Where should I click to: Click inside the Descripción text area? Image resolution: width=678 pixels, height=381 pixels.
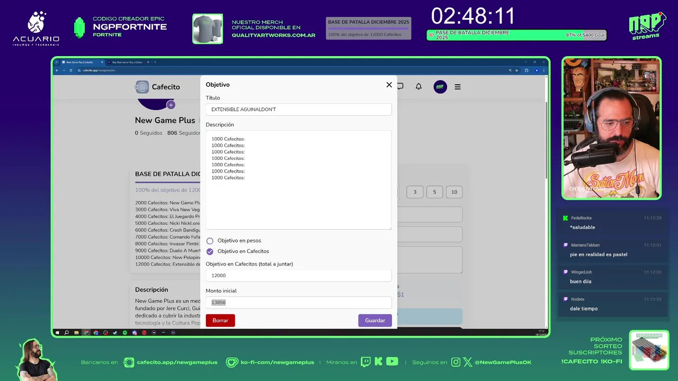299,180
